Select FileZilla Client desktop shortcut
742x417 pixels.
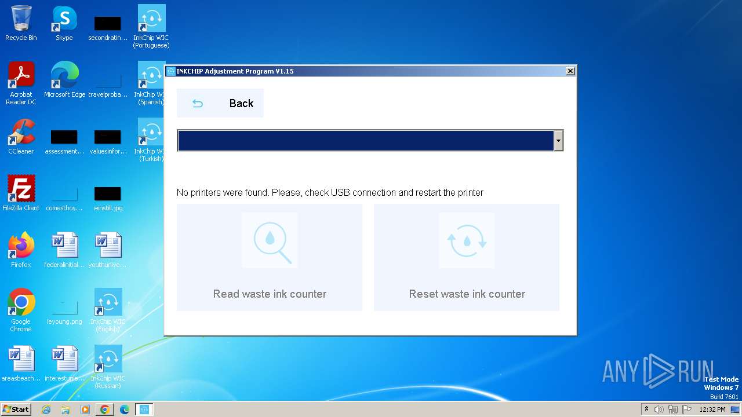coord(21,193)
